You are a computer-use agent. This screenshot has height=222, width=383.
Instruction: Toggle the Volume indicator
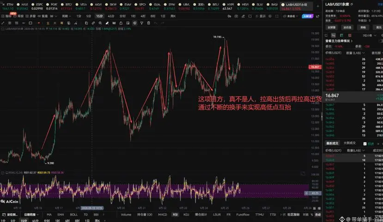click(x=126, y=215)
